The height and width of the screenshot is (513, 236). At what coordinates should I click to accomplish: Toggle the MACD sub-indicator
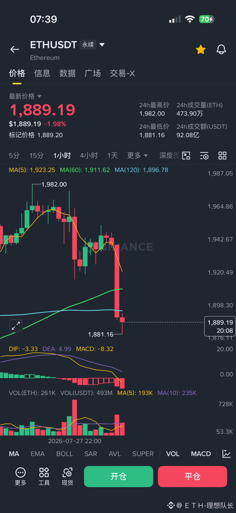pos(201,454)
